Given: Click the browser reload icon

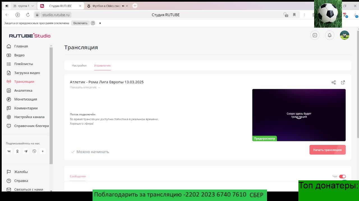Looking at the screenshot, I should [28, 15].
